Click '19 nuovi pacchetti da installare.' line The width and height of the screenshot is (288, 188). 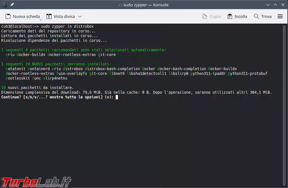point(37,88)
